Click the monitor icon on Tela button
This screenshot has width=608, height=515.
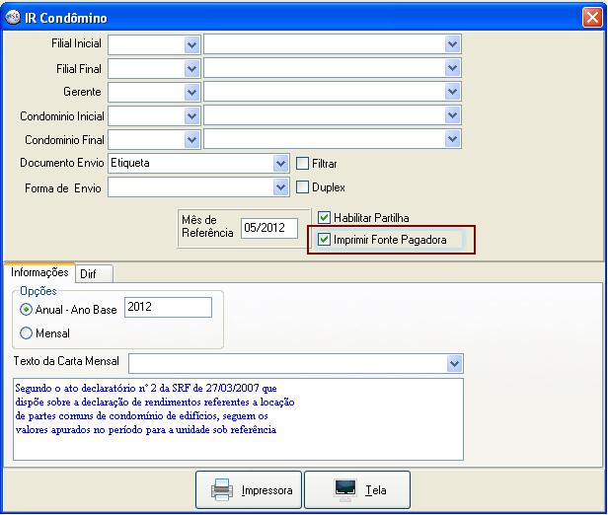[345, 489]
